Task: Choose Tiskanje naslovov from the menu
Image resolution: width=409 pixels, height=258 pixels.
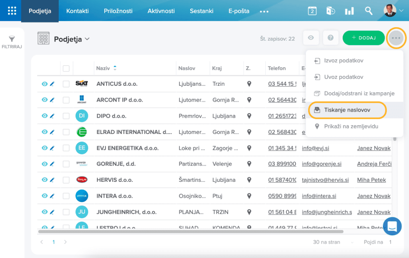Action: point(347,110)
